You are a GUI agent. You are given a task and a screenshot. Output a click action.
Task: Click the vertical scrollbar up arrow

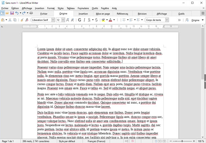pyautogui.click(x=203, y=26)
